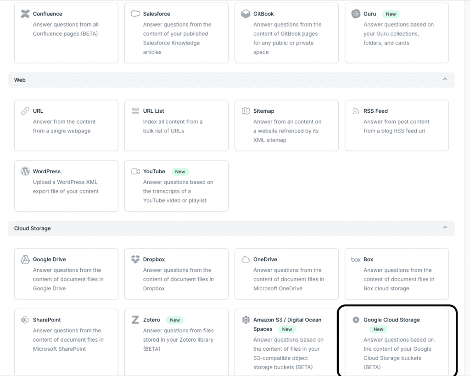Select the RSS Feed icon
This screenshot has height=376, width=470.
click(356, 111)
